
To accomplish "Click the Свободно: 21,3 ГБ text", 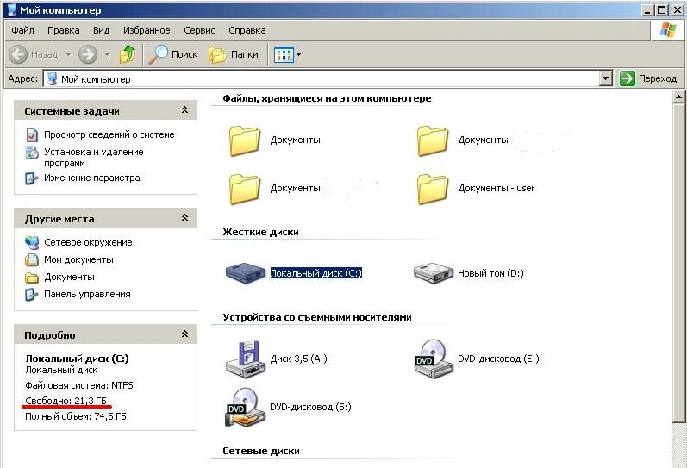I will (x=66, y=401).
